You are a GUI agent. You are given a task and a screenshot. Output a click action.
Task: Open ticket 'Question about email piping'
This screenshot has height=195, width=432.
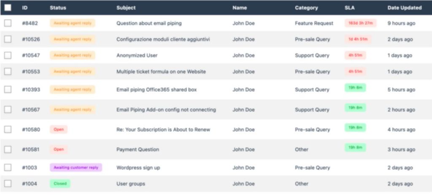click(x=149, y=24)
